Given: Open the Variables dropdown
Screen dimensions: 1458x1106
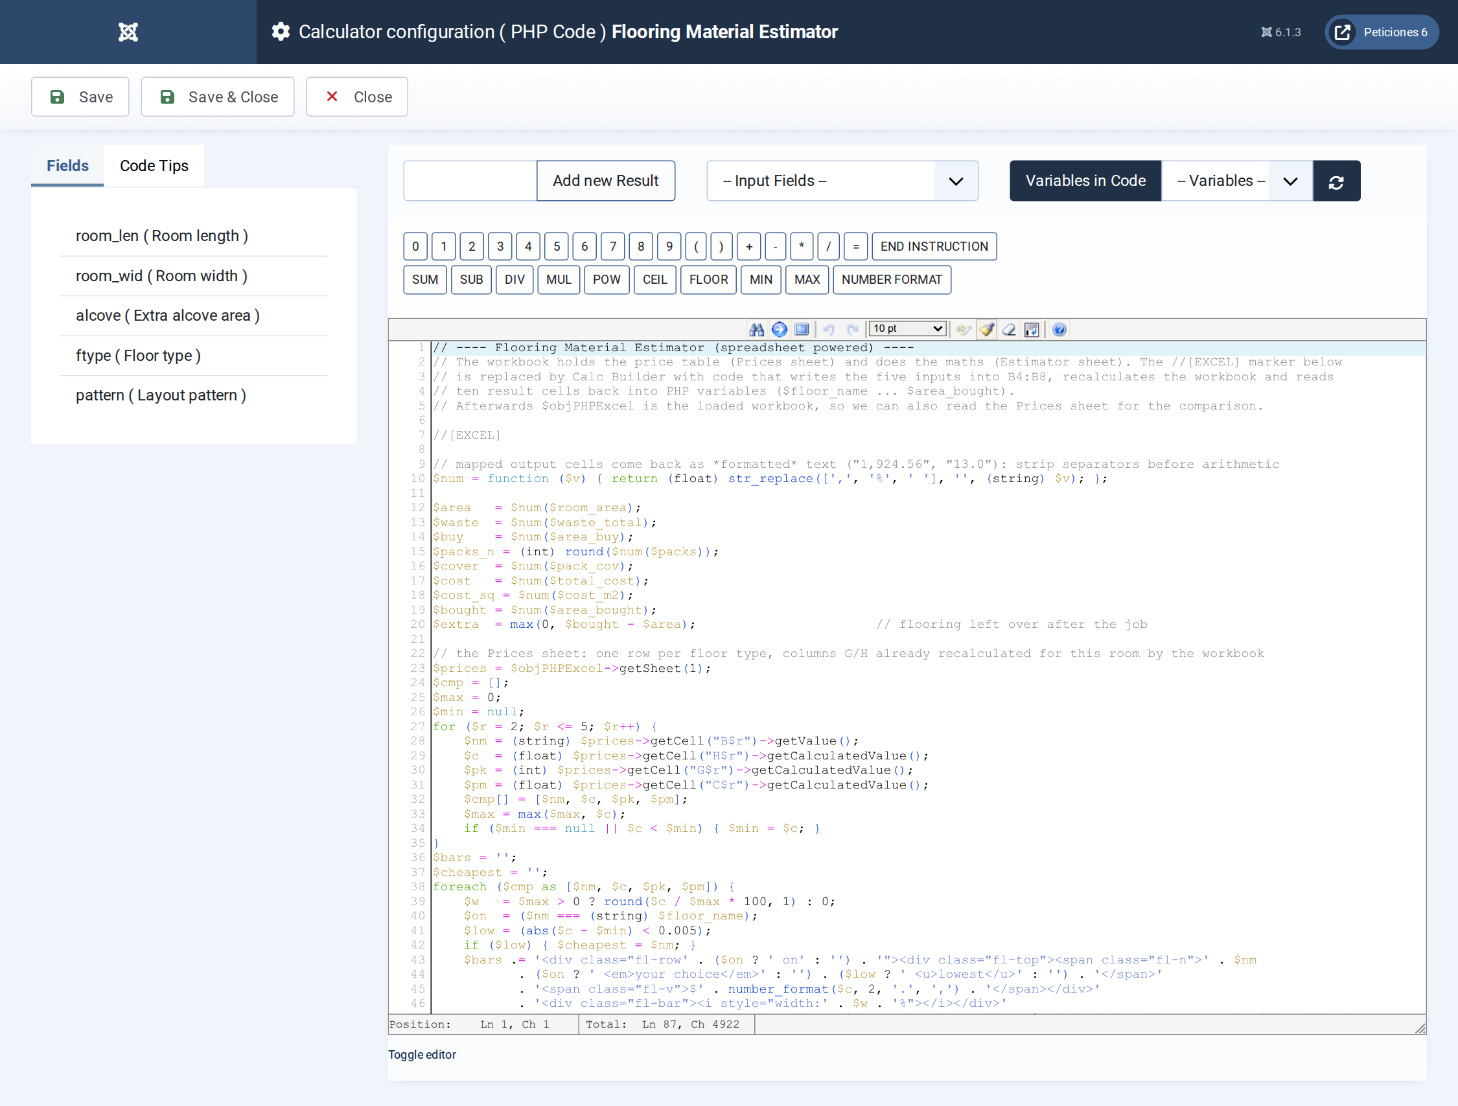Looking at the screenshot, I should (x=1237, y=181).
